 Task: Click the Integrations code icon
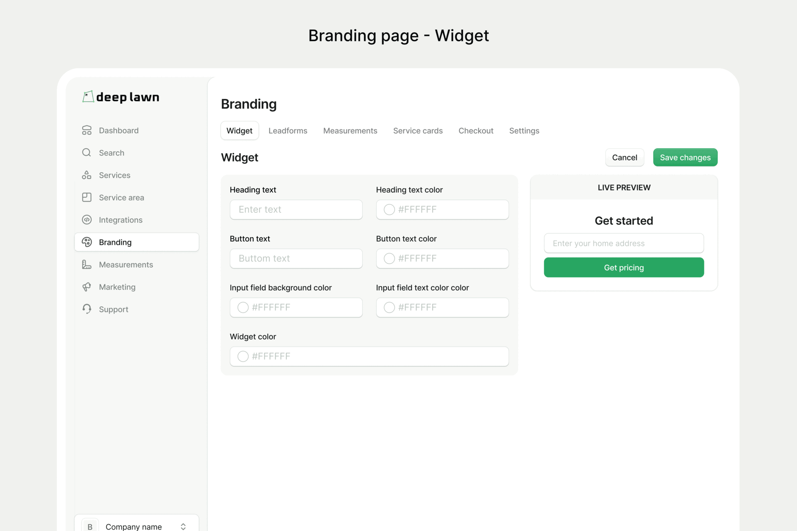click(x=87, y=220)
